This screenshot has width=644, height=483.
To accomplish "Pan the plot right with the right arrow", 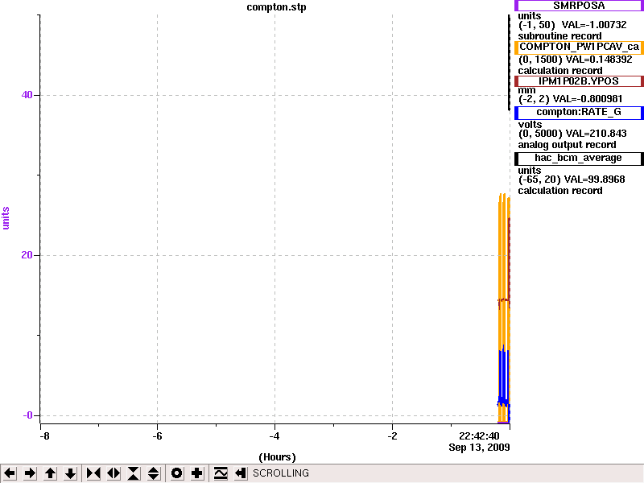I will pyautogui.click(x=30, y=473).
